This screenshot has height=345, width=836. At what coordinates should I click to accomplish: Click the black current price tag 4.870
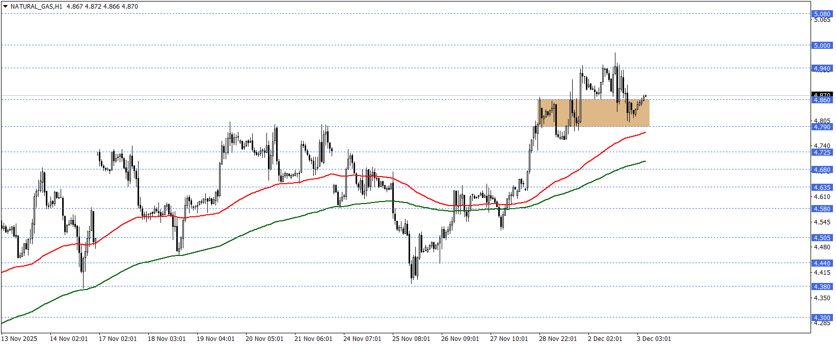[x=822, y=95]
